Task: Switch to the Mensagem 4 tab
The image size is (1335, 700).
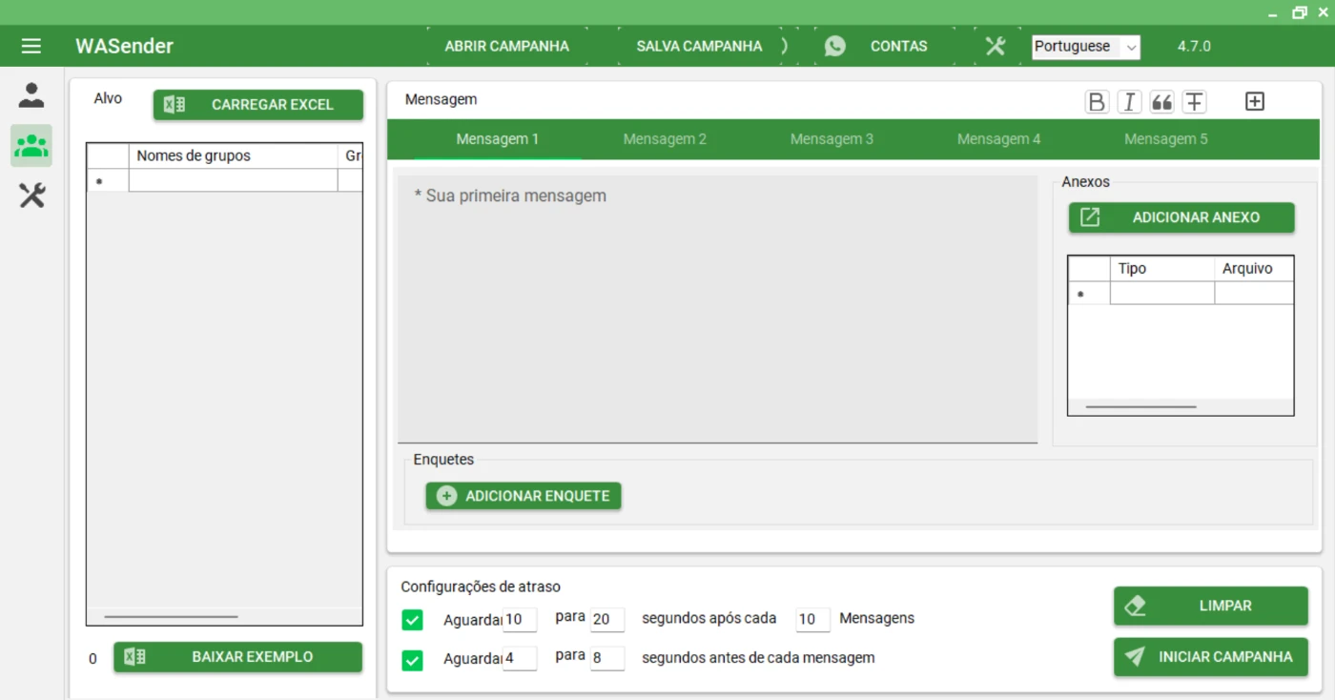Action: coord(998,139)
